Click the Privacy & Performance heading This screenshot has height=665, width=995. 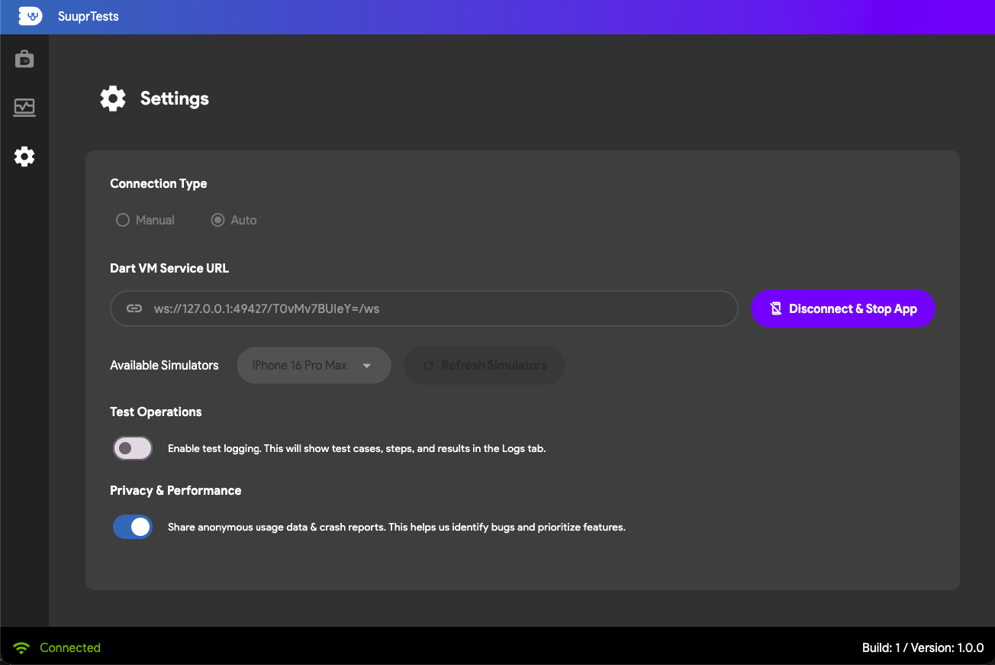(175, 490)
